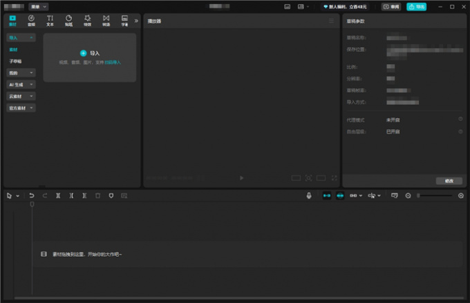The height and width of the screenshot is (303, 470).
Task: Click the 审阅 review button
Action: [x=391, y=7]
